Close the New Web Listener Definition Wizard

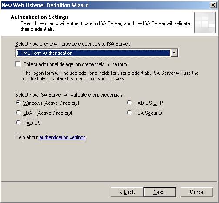[213, 5]
